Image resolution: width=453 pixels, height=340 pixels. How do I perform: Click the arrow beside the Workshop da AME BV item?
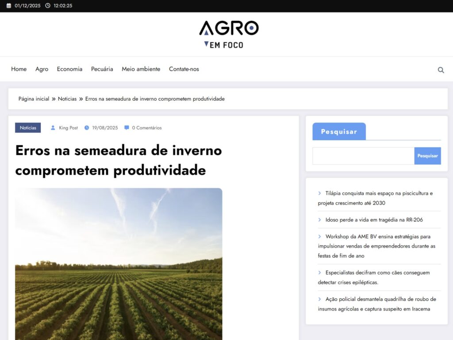(x=320, y=236)
